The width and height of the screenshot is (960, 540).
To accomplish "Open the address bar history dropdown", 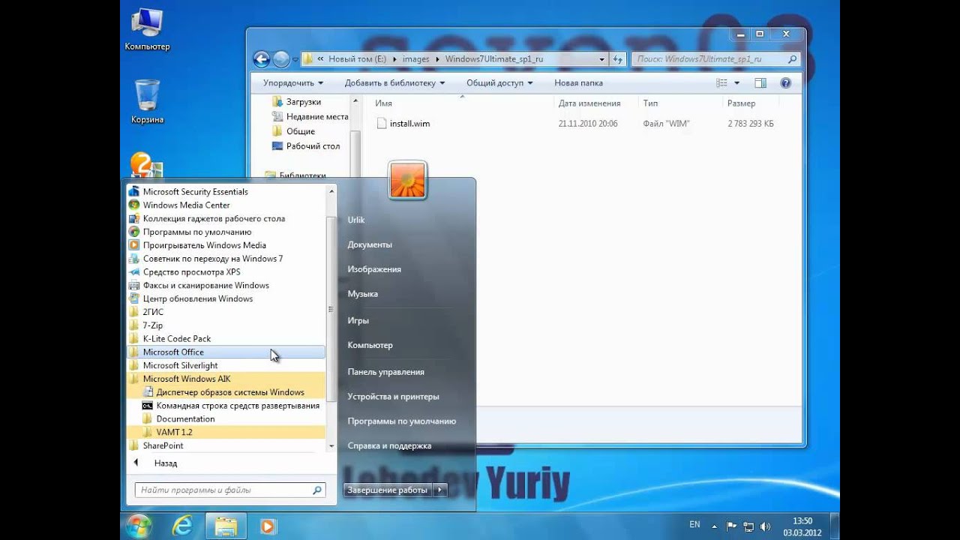I will click(x=601, y=59).
